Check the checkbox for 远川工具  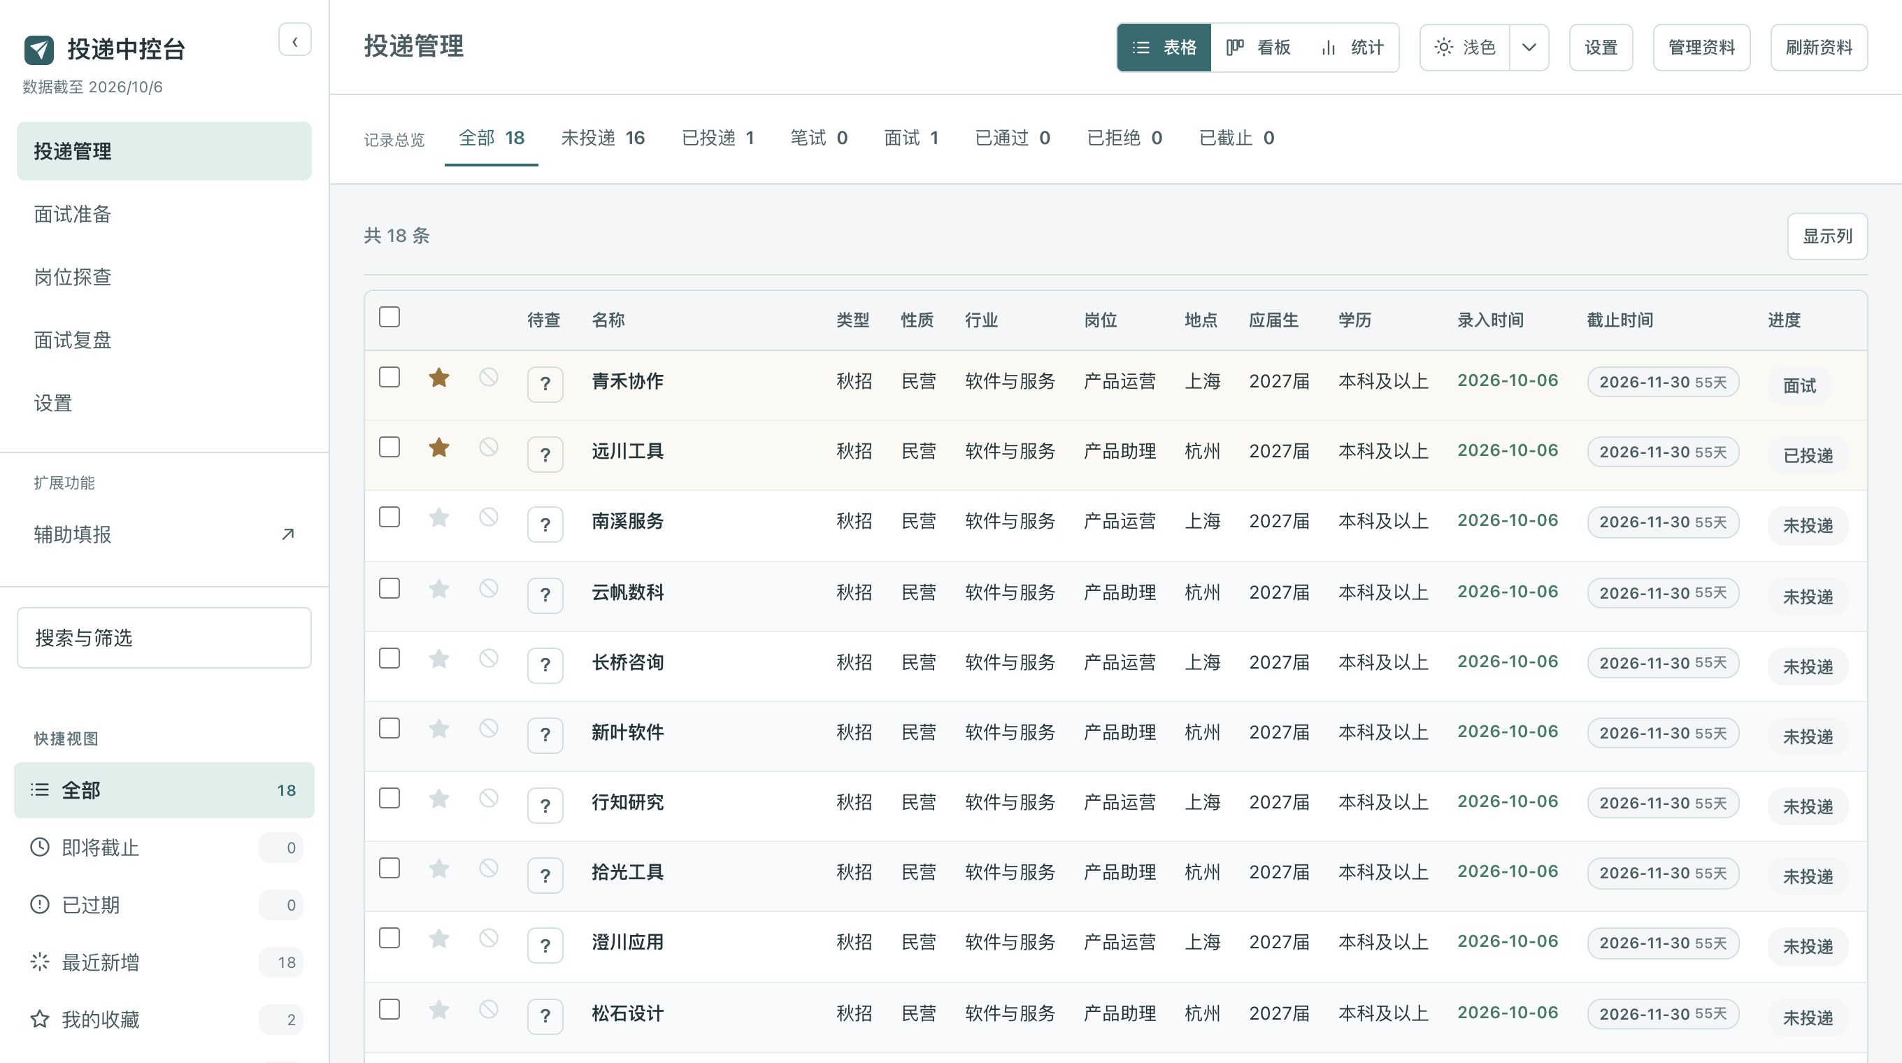[x=389, y=448]
